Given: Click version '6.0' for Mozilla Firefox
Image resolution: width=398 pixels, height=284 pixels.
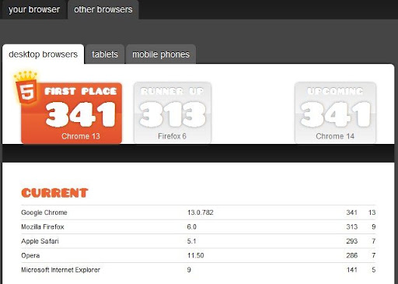Looking at the screenshot, I should coord(191,226).
